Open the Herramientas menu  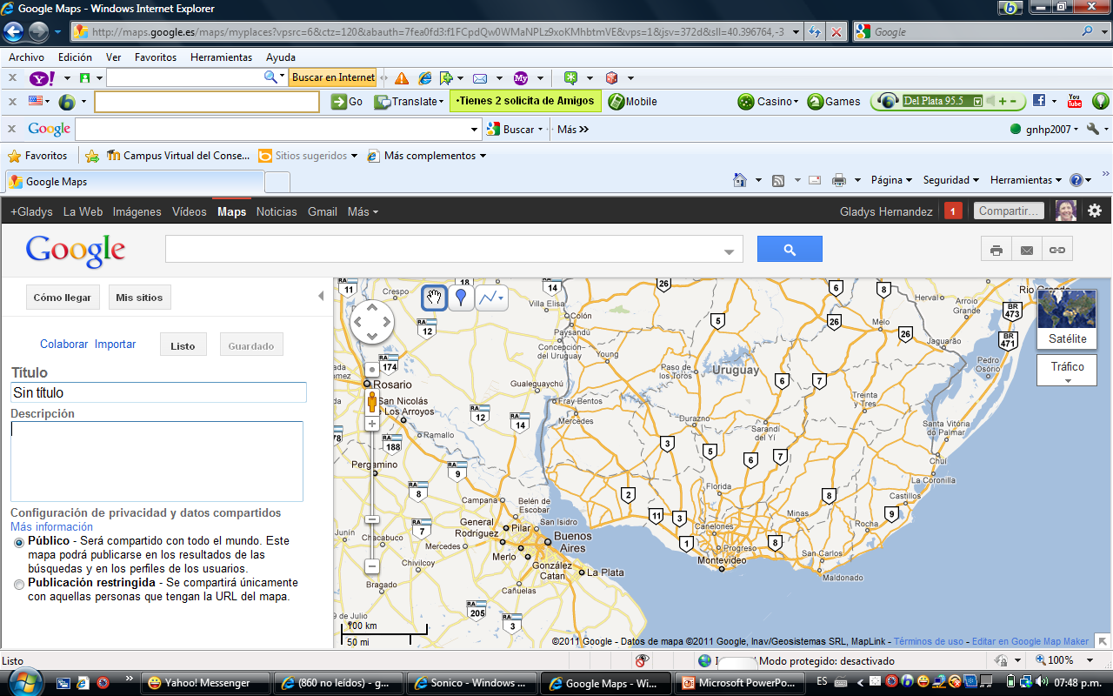pyautogui.click(x=221, y=57)
